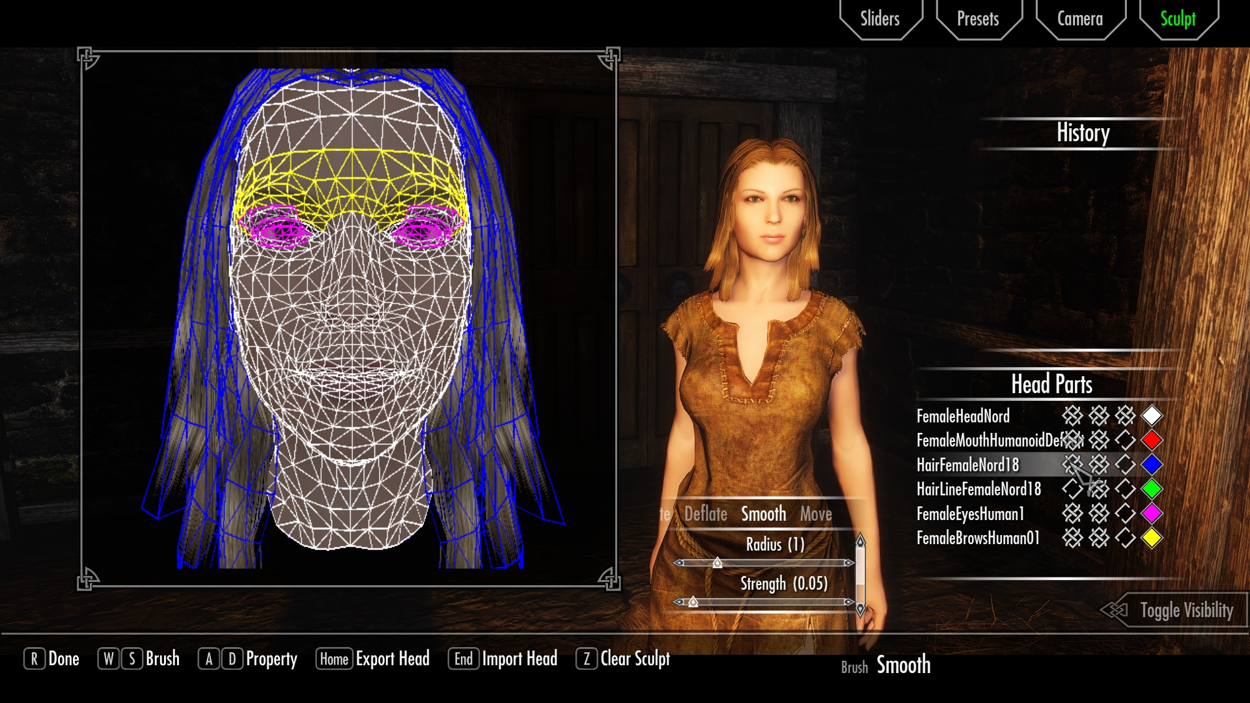1250x703 pixels.
Task: Select the HairLineFemaleNord18 head part name
Action: click(979, 489)
